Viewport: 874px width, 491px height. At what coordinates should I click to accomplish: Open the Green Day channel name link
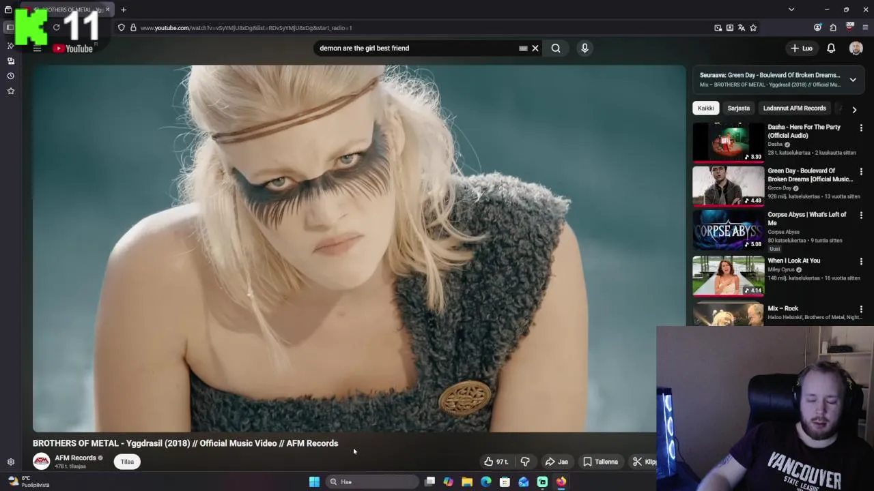779,188
